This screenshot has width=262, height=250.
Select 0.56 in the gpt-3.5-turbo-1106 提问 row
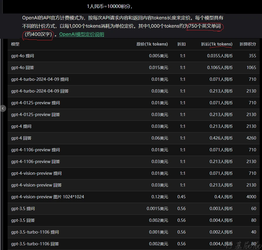[182, 232]
